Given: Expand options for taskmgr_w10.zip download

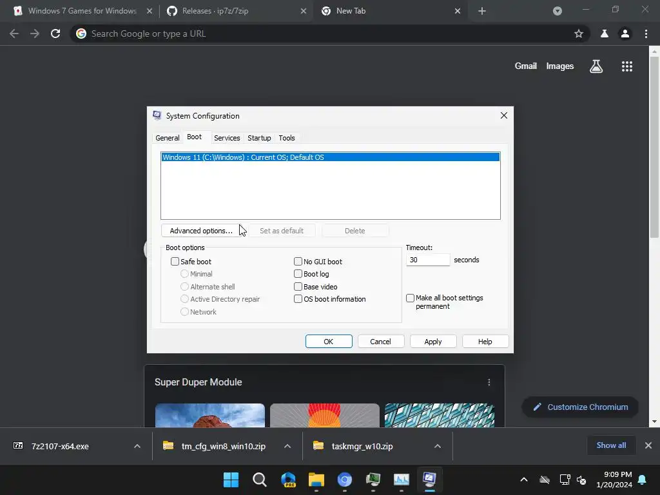Looking at the screenshot, I should pos(438,446).
